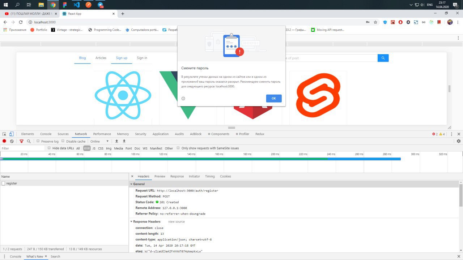Stop recording the network log

pyautogui.click(x=4, y=141)
